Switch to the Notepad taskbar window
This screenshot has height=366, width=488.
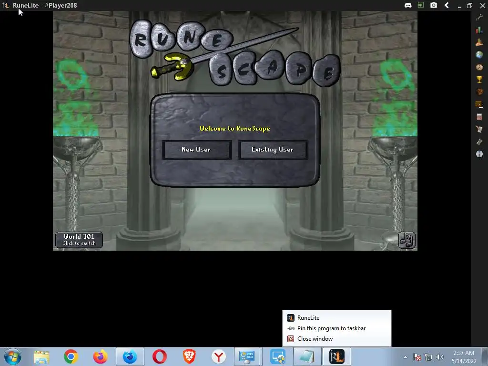pyautogui.click(x=307, y=356)
